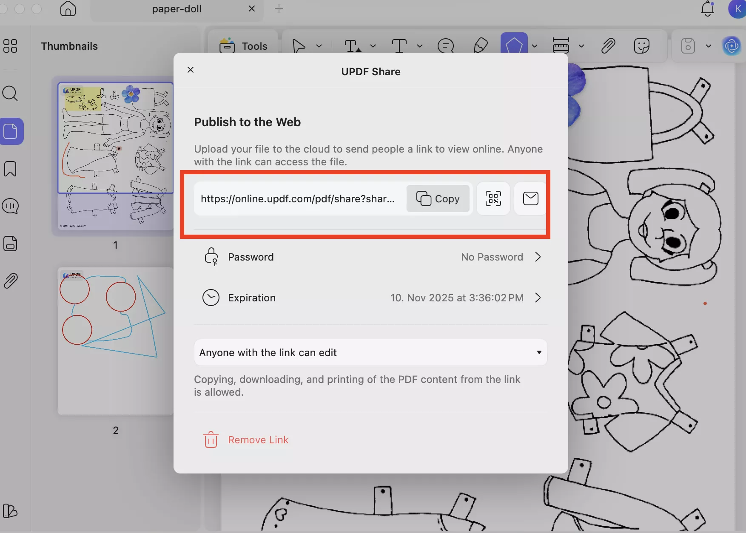Open the UPDF AI assistant
Screen dimensions: 746x533
[732, 46]
